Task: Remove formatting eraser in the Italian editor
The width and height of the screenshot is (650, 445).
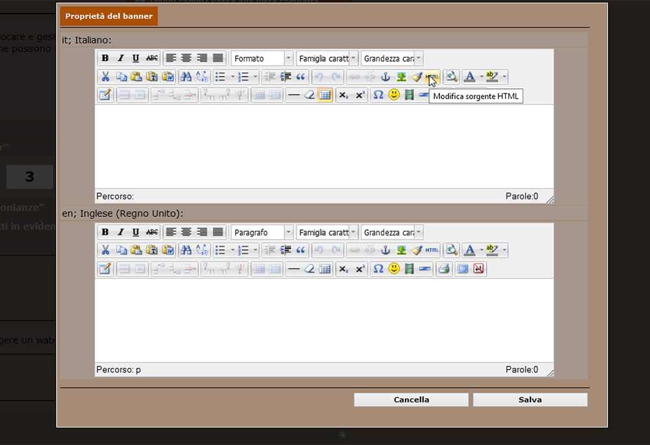Action: (x=309, y=95)
